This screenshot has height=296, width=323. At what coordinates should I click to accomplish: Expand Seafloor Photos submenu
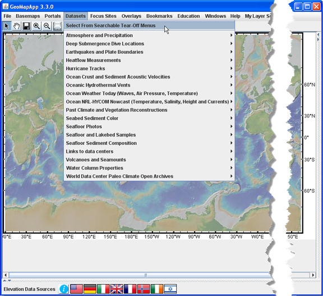[149, 126]
